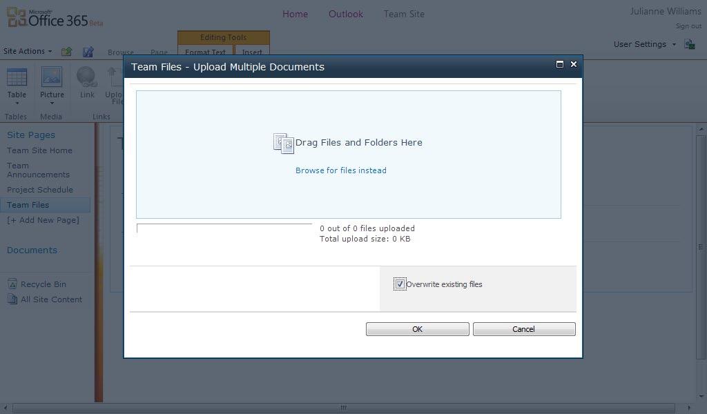
Task: Open the Documents sidebar heading
Action: tap(32, 250)
